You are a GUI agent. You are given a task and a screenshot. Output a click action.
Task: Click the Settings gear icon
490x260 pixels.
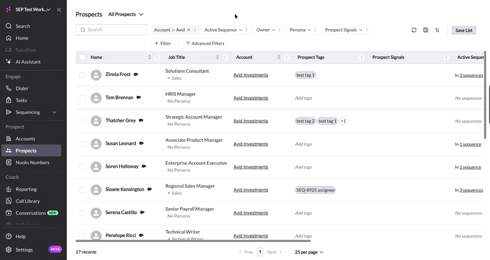[x=9, y=249]
